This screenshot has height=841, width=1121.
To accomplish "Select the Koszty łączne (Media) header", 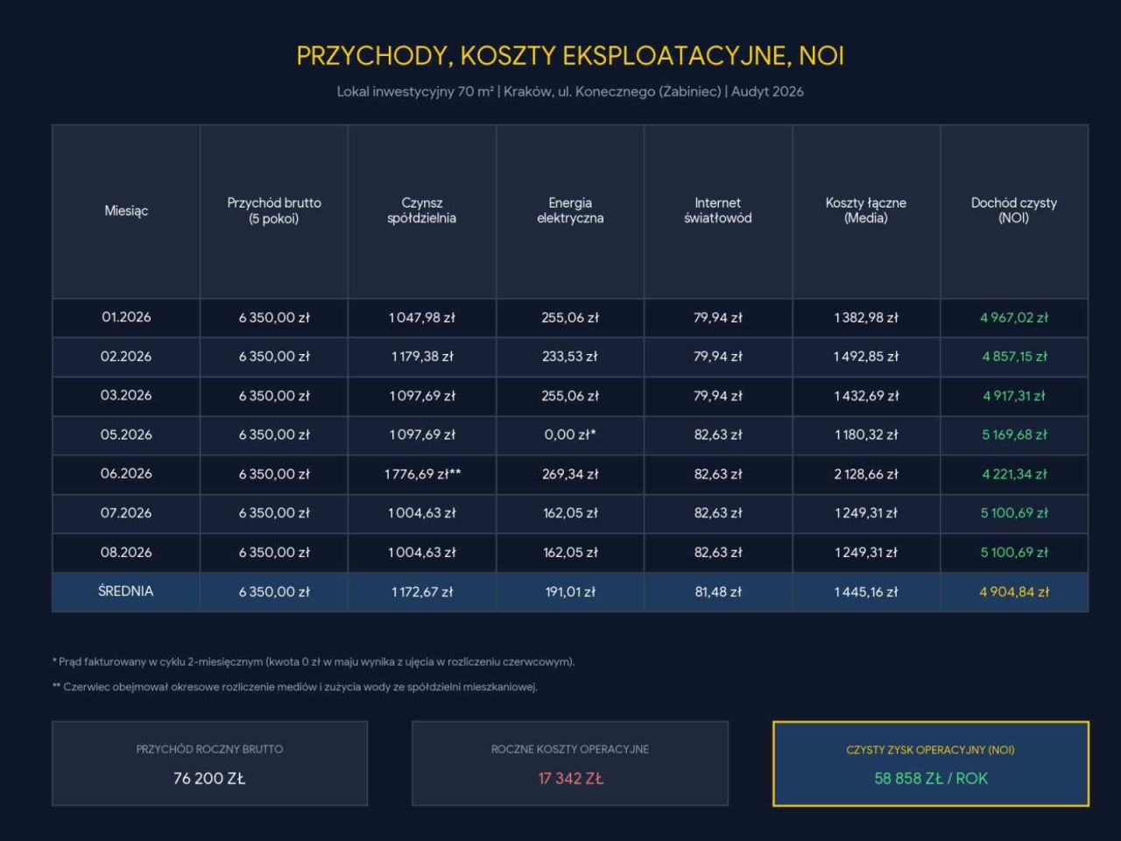I will click(866, 211).
